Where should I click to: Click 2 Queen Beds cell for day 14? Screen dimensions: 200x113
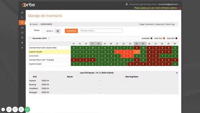tap(74, 48)
